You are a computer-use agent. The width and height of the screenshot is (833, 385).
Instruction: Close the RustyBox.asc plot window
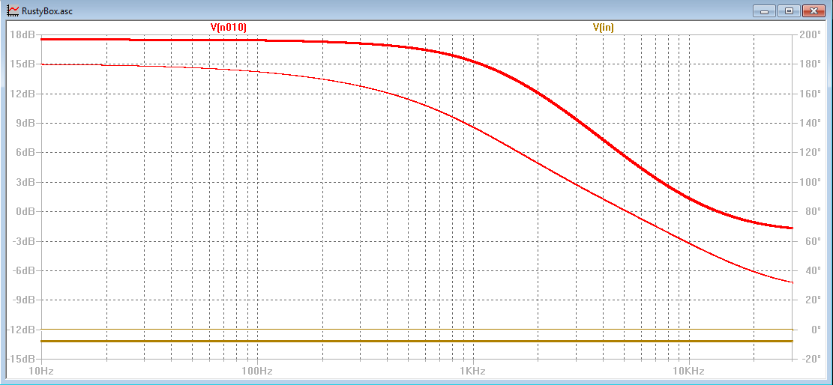(x=814, y=10)
